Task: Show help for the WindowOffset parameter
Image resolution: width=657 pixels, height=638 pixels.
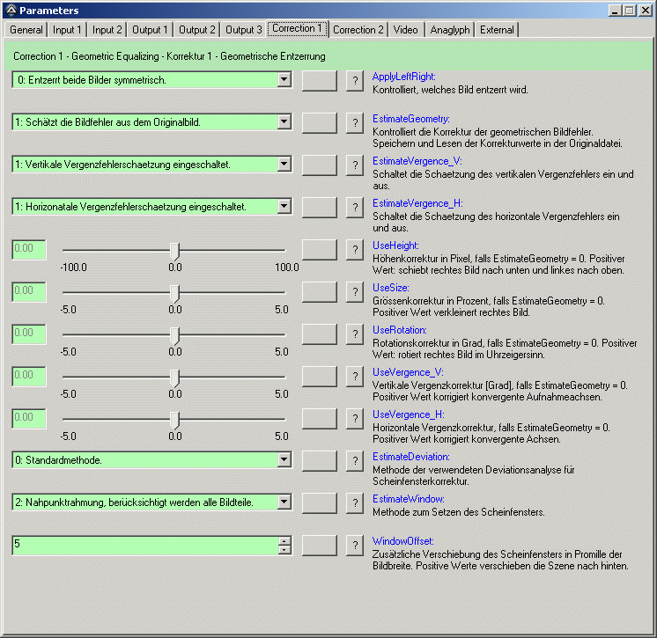Action: 354,545
